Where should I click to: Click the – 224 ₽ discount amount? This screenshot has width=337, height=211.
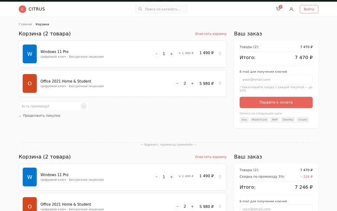pos(306,177)
